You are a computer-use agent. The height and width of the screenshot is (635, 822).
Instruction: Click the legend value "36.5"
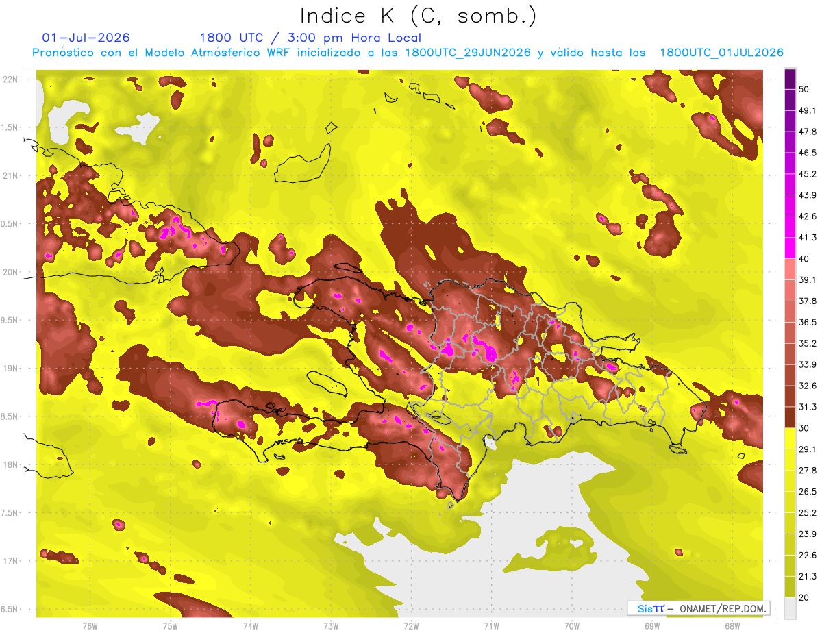click(x=808, y=322)
